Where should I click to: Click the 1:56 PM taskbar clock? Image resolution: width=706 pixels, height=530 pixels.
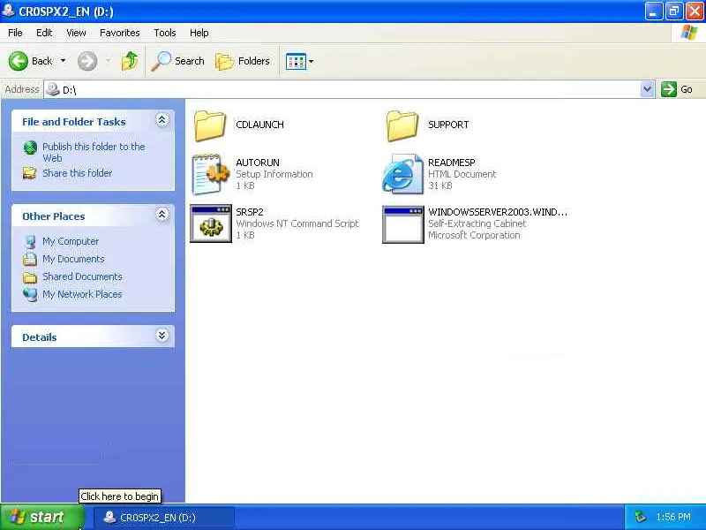pos(673,517)
